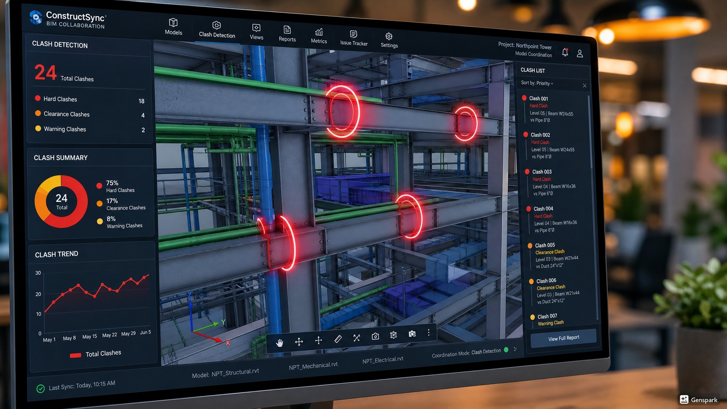The width and height of the screenshot is (727, 409).
Task: Toggle Clearance Clashes orange dot filter
Action: click(38, 113)
